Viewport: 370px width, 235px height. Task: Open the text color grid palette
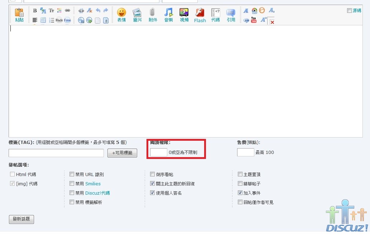tap(59, 11)
